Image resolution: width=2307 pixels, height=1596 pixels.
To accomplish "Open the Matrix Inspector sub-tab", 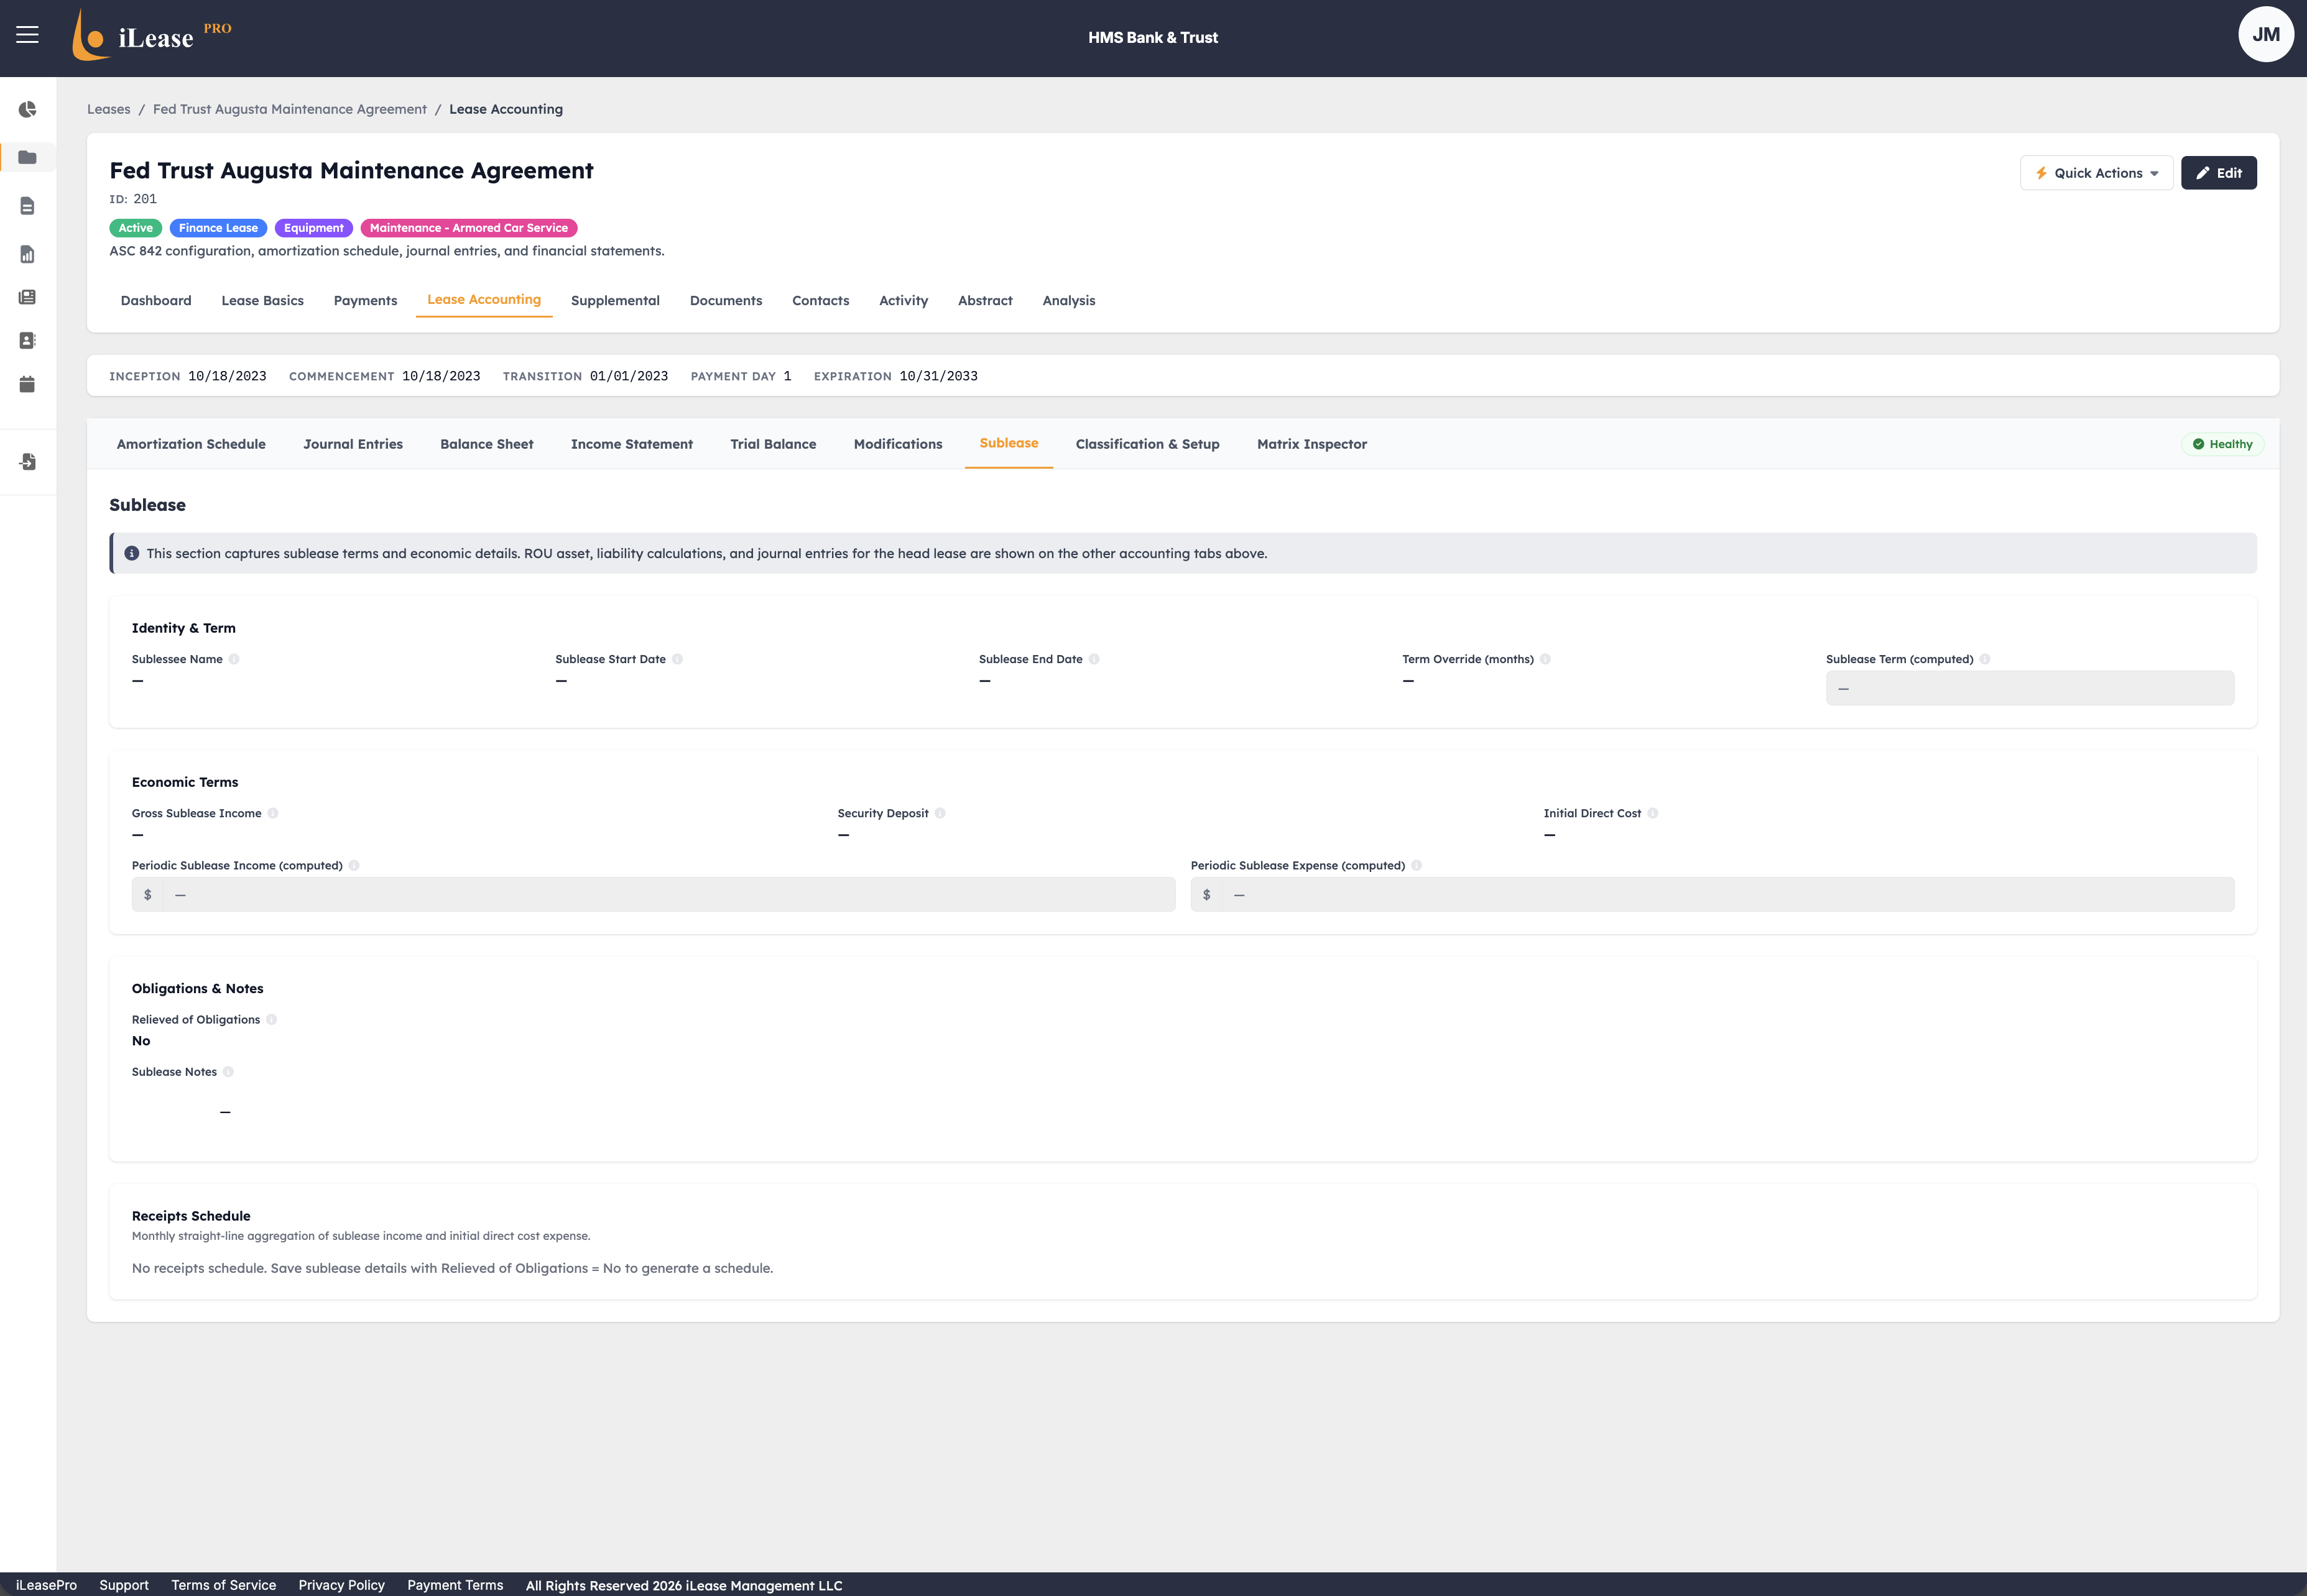I will coord(1311,444).
